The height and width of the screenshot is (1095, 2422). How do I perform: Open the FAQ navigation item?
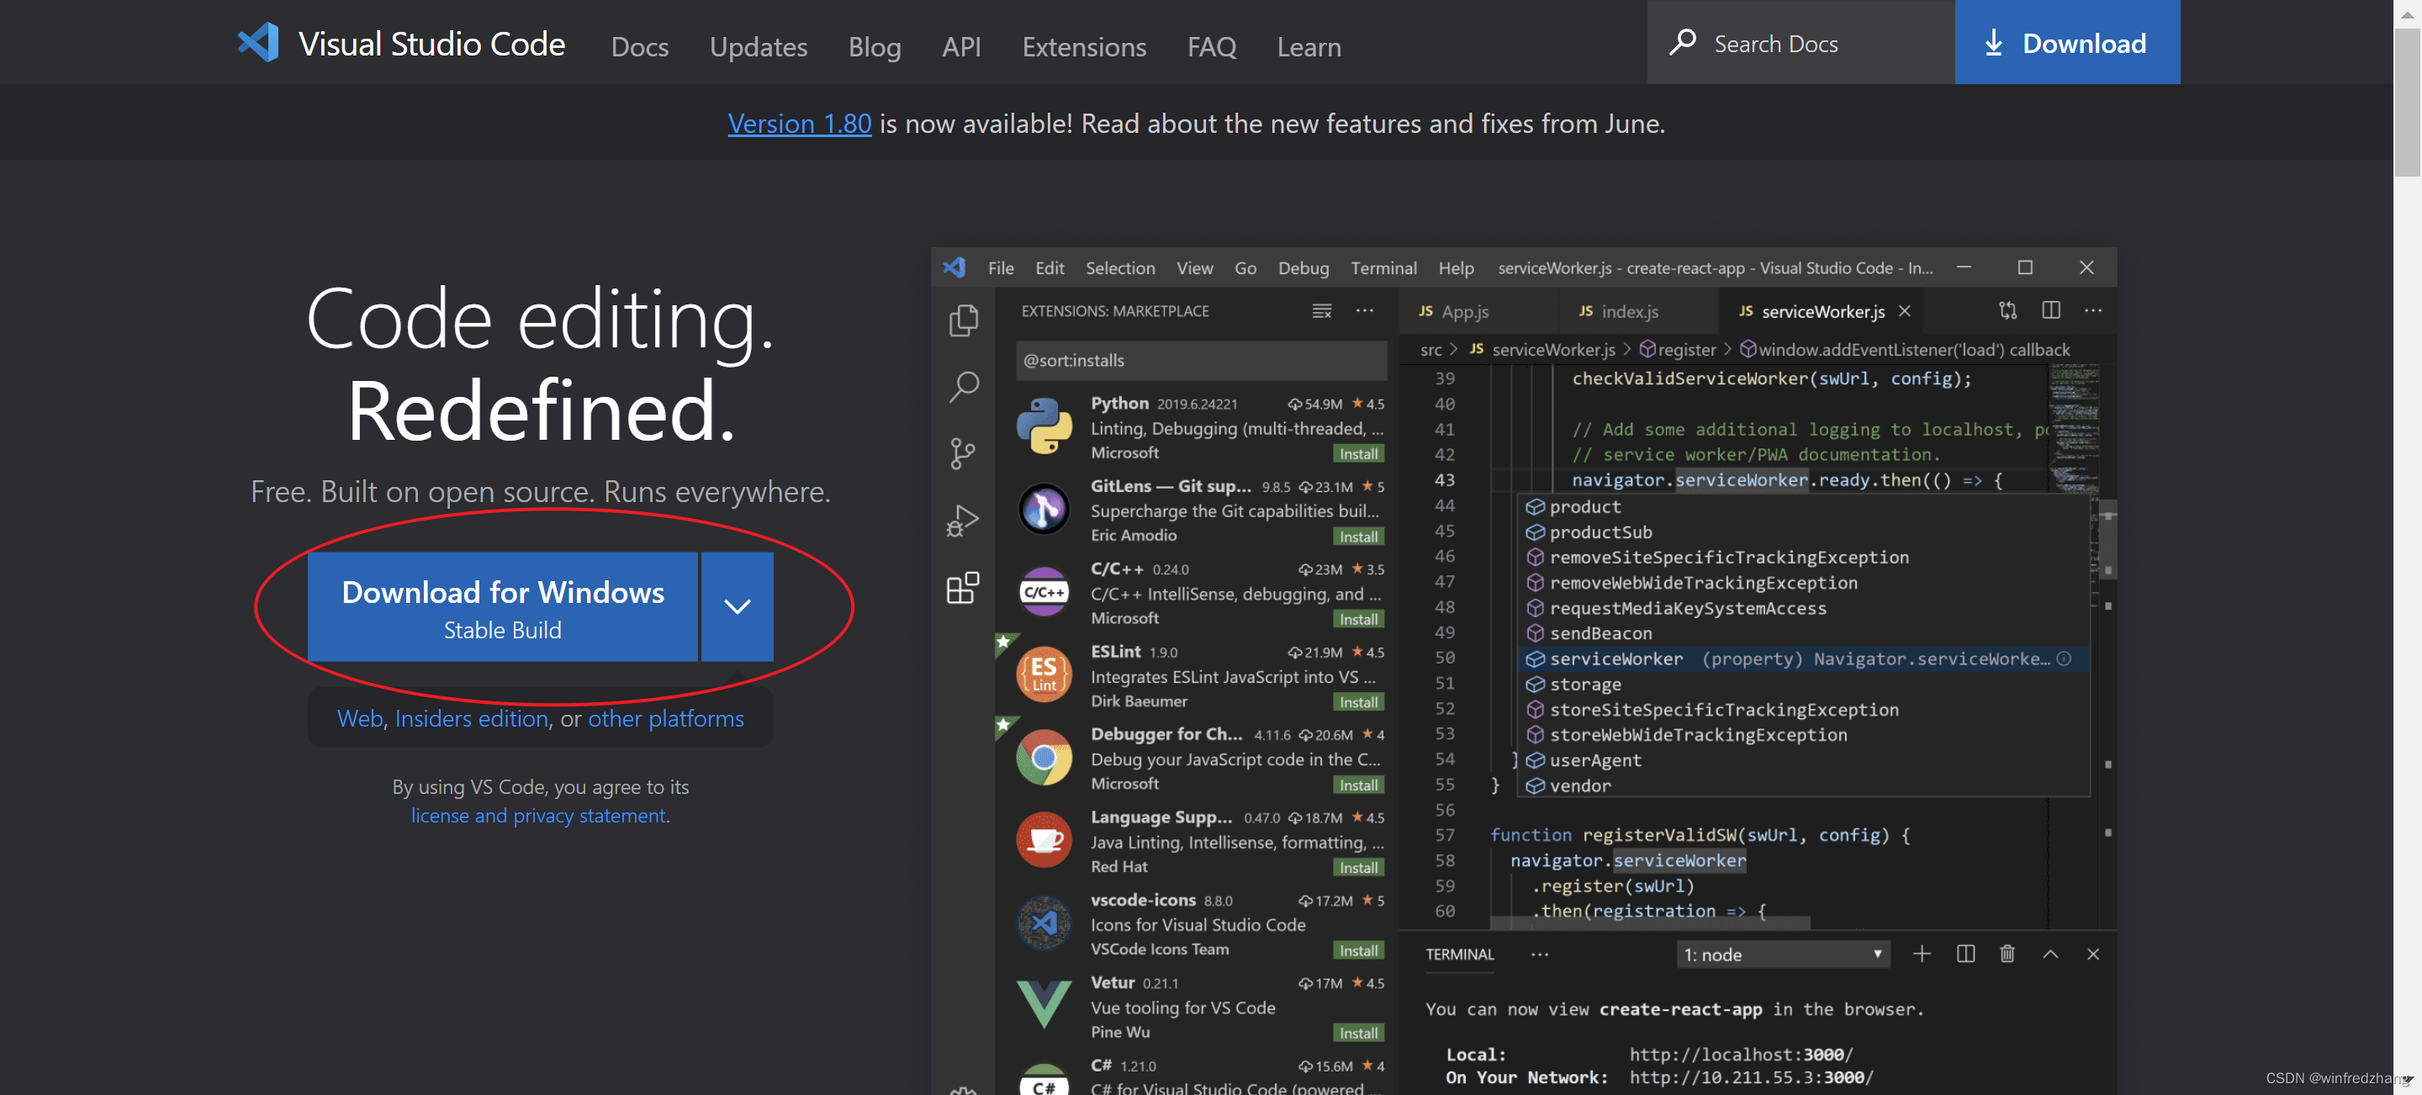click(1211, 46)
